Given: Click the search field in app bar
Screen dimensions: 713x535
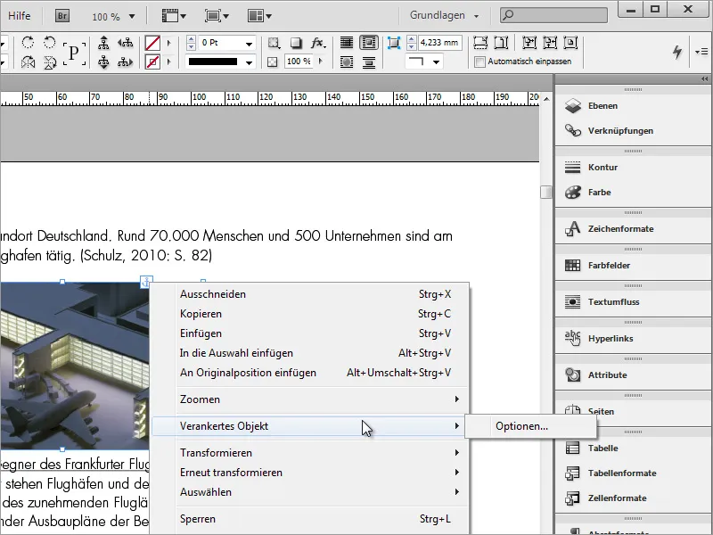Looking at the screenshot, I should tap(553, 15).
